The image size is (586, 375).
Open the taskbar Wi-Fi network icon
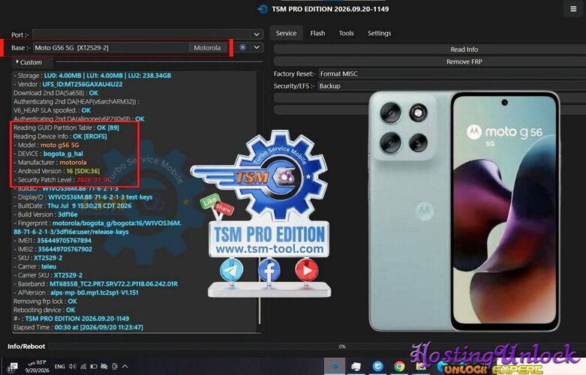[83, 367]
